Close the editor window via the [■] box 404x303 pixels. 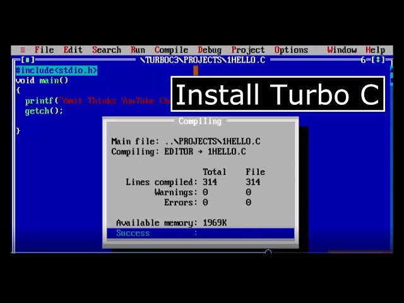click(x=28, y=60)
